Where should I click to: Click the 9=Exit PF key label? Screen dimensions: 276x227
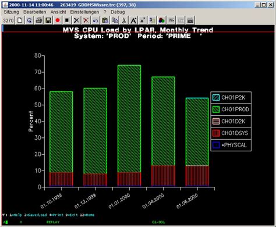coord(72,215)
